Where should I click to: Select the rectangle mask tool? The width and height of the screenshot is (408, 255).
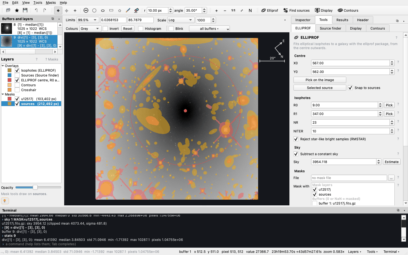111,11
